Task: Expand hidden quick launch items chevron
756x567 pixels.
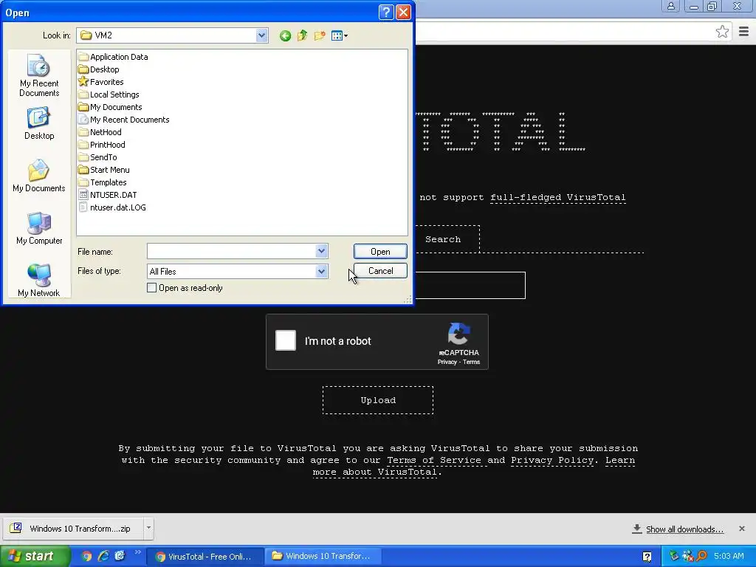Action: coord(138,552)
